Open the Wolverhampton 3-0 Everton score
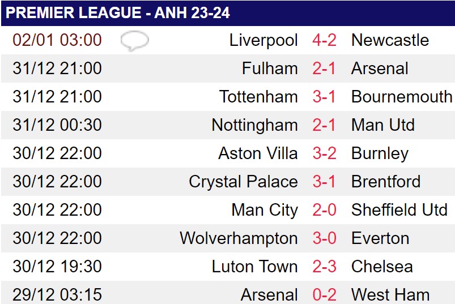The image size is (455, 304). [325, 238]
